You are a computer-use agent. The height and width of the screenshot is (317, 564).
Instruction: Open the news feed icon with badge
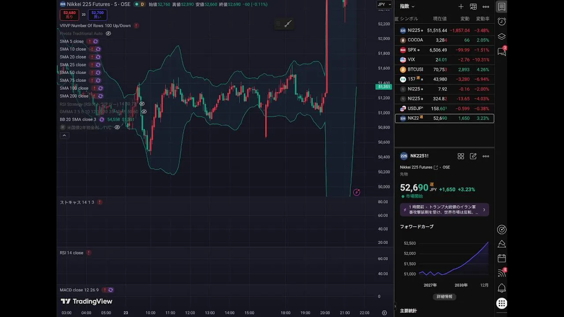(501, 273)
